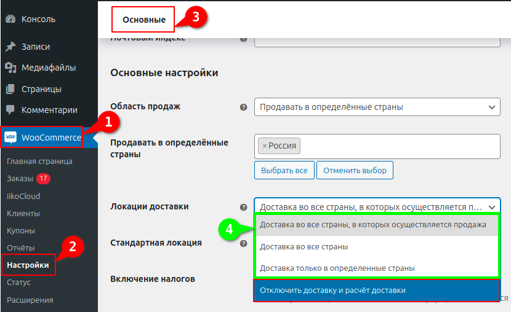Screen dimensions: 511x312
Task: Show help tooltip for Область продаж
Action: [x=243, y=107]
